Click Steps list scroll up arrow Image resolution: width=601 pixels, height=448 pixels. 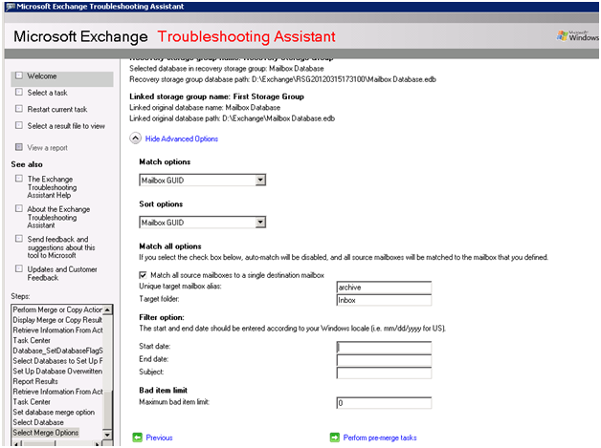click(x=107, y=309)
